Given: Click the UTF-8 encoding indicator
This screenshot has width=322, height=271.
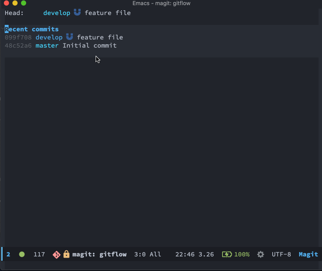Looking at the screenshot, I should (281, 254).
